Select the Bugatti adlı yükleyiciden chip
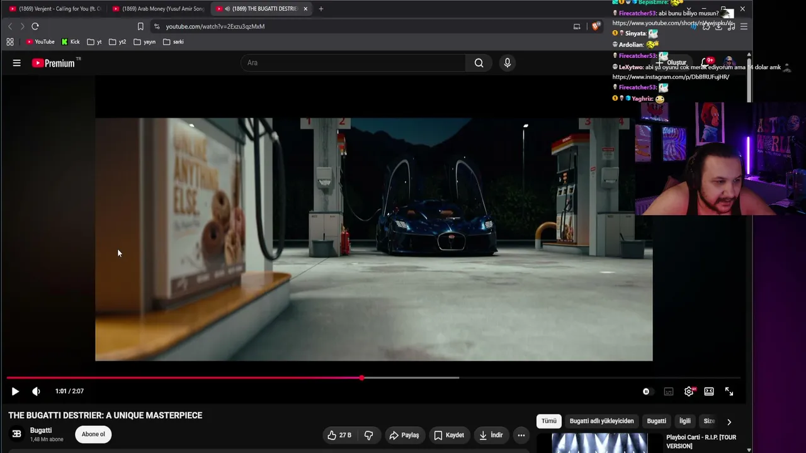The height and width of the screenshot is (453, 806). point(601,421)
